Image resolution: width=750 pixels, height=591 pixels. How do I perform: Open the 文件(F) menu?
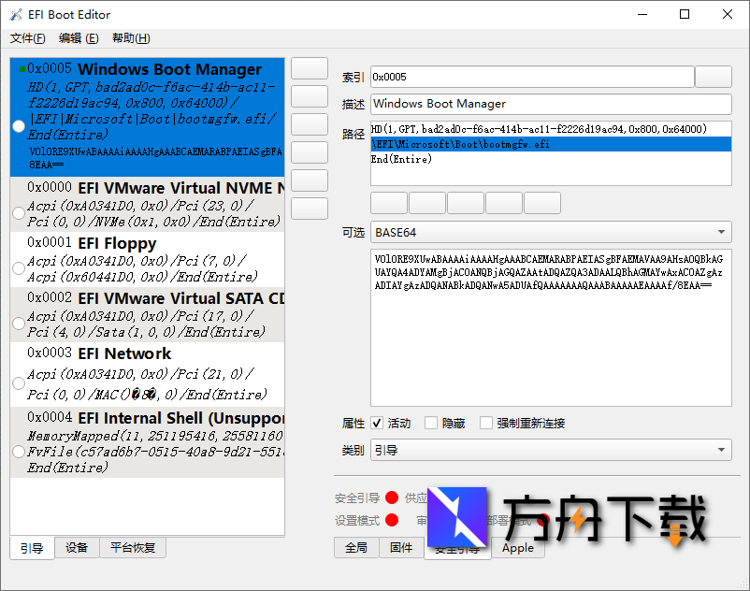click(28, 38)
